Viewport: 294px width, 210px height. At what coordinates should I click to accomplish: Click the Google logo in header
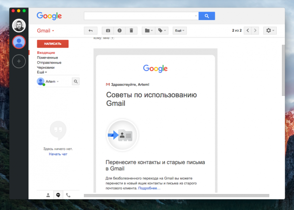pos(49,16)
